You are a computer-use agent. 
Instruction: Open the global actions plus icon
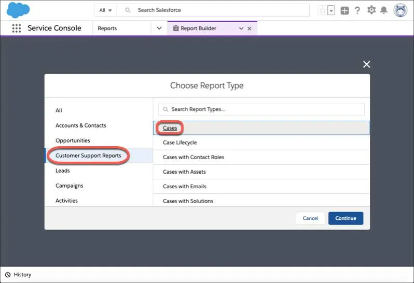tap(344, 10)
